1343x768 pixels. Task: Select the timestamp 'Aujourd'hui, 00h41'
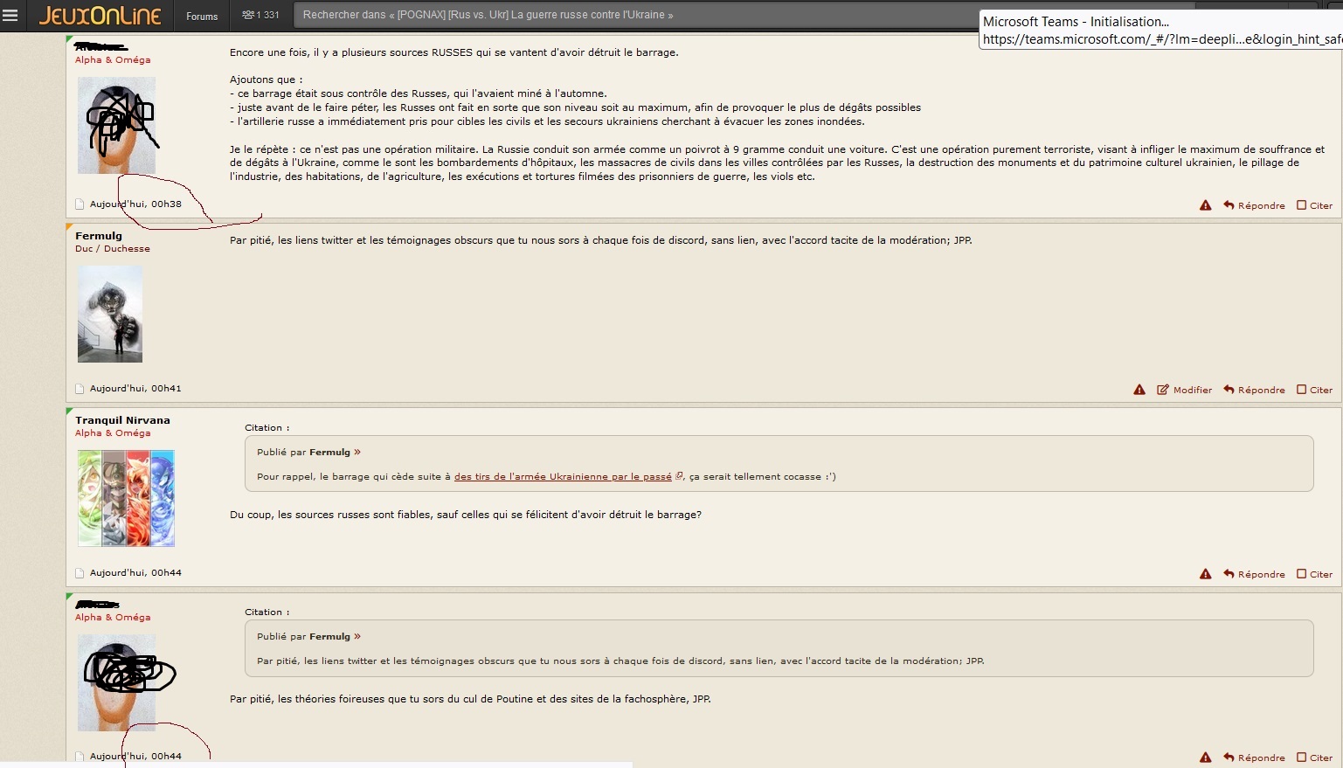pyautogui.click(x=135, y=389)
